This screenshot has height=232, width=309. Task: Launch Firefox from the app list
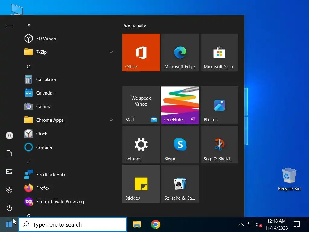[x=68, y=188]
